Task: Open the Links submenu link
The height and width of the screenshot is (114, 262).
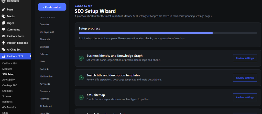Action: coord(5,113)
